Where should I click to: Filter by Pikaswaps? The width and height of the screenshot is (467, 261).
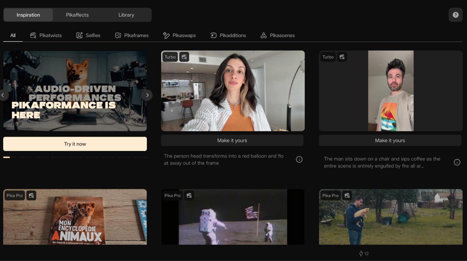point(179,35)
